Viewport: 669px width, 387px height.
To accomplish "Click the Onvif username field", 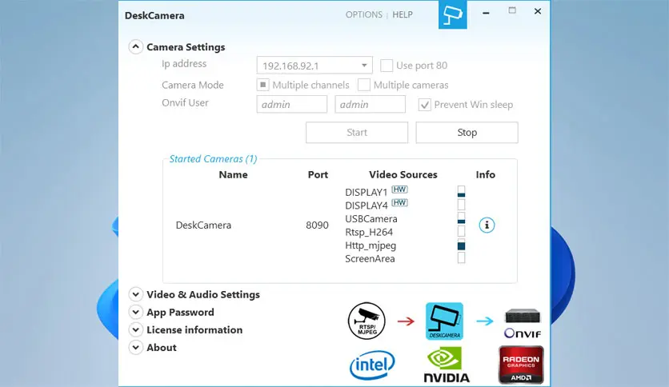I will point(292,105).
